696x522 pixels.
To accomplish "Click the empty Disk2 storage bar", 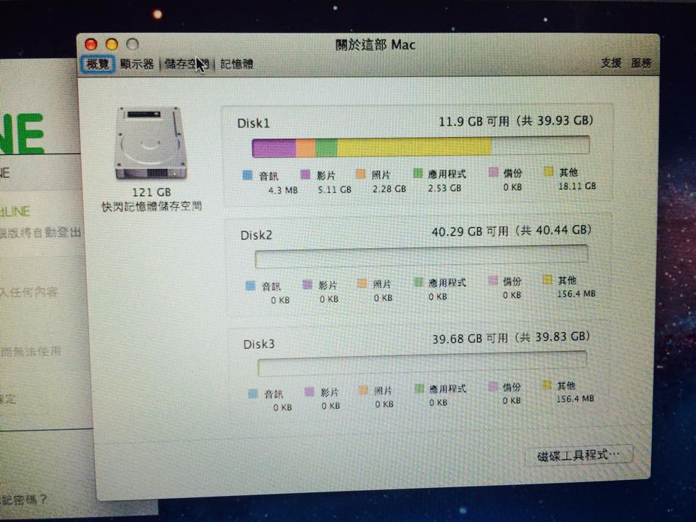I will click(420, 256).
